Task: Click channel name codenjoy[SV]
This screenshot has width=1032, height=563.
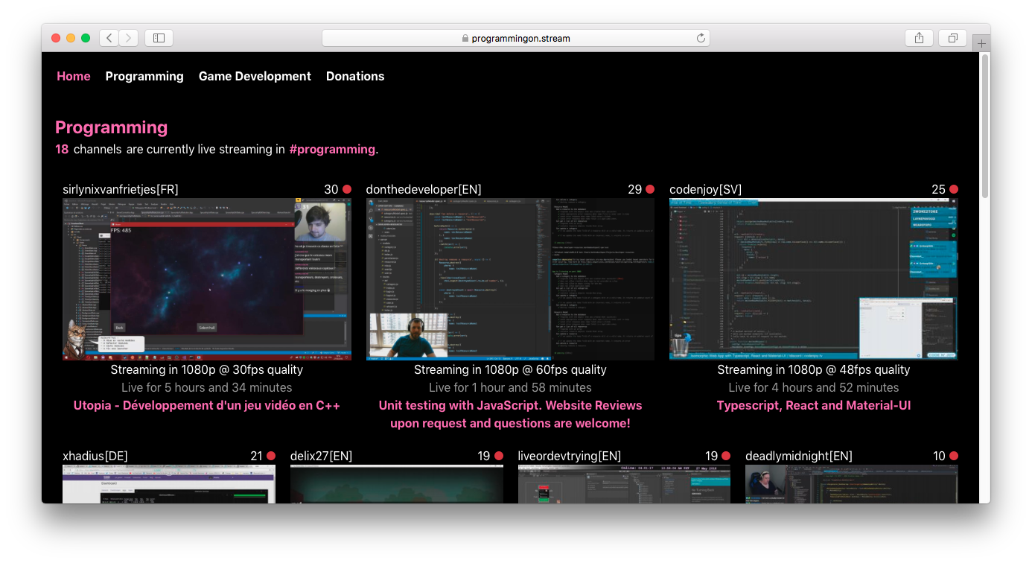Action: 706,189
